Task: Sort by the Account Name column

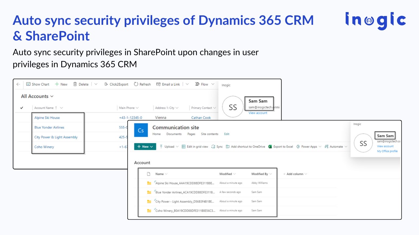Action: 48,108
